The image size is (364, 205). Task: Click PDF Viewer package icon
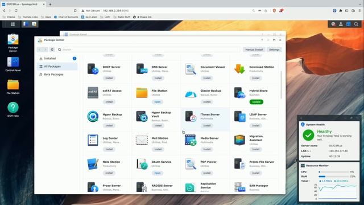[x=191, y=164]
